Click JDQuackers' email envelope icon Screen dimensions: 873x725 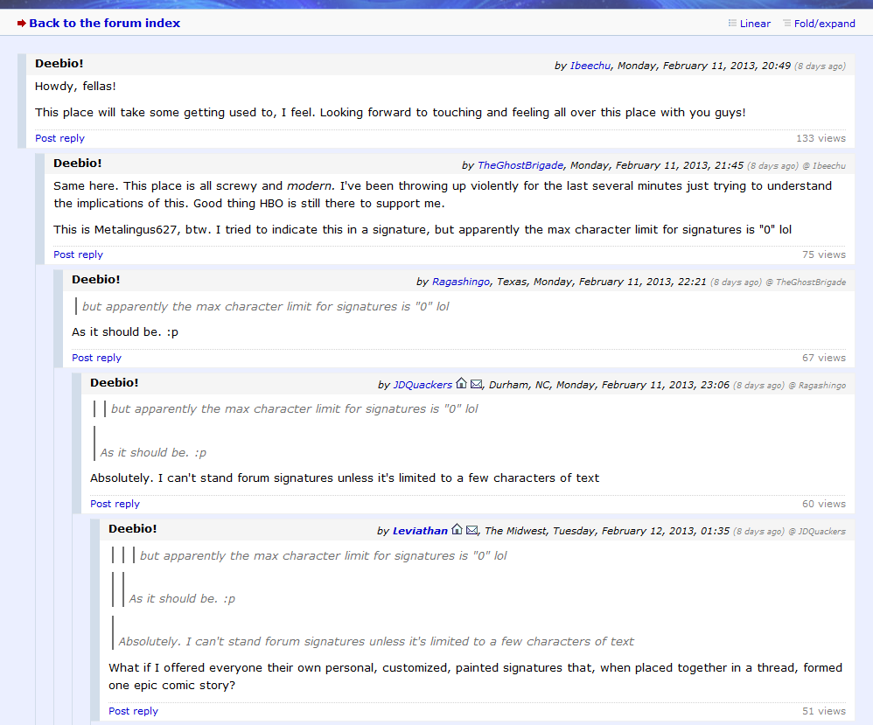coord(476,384)
